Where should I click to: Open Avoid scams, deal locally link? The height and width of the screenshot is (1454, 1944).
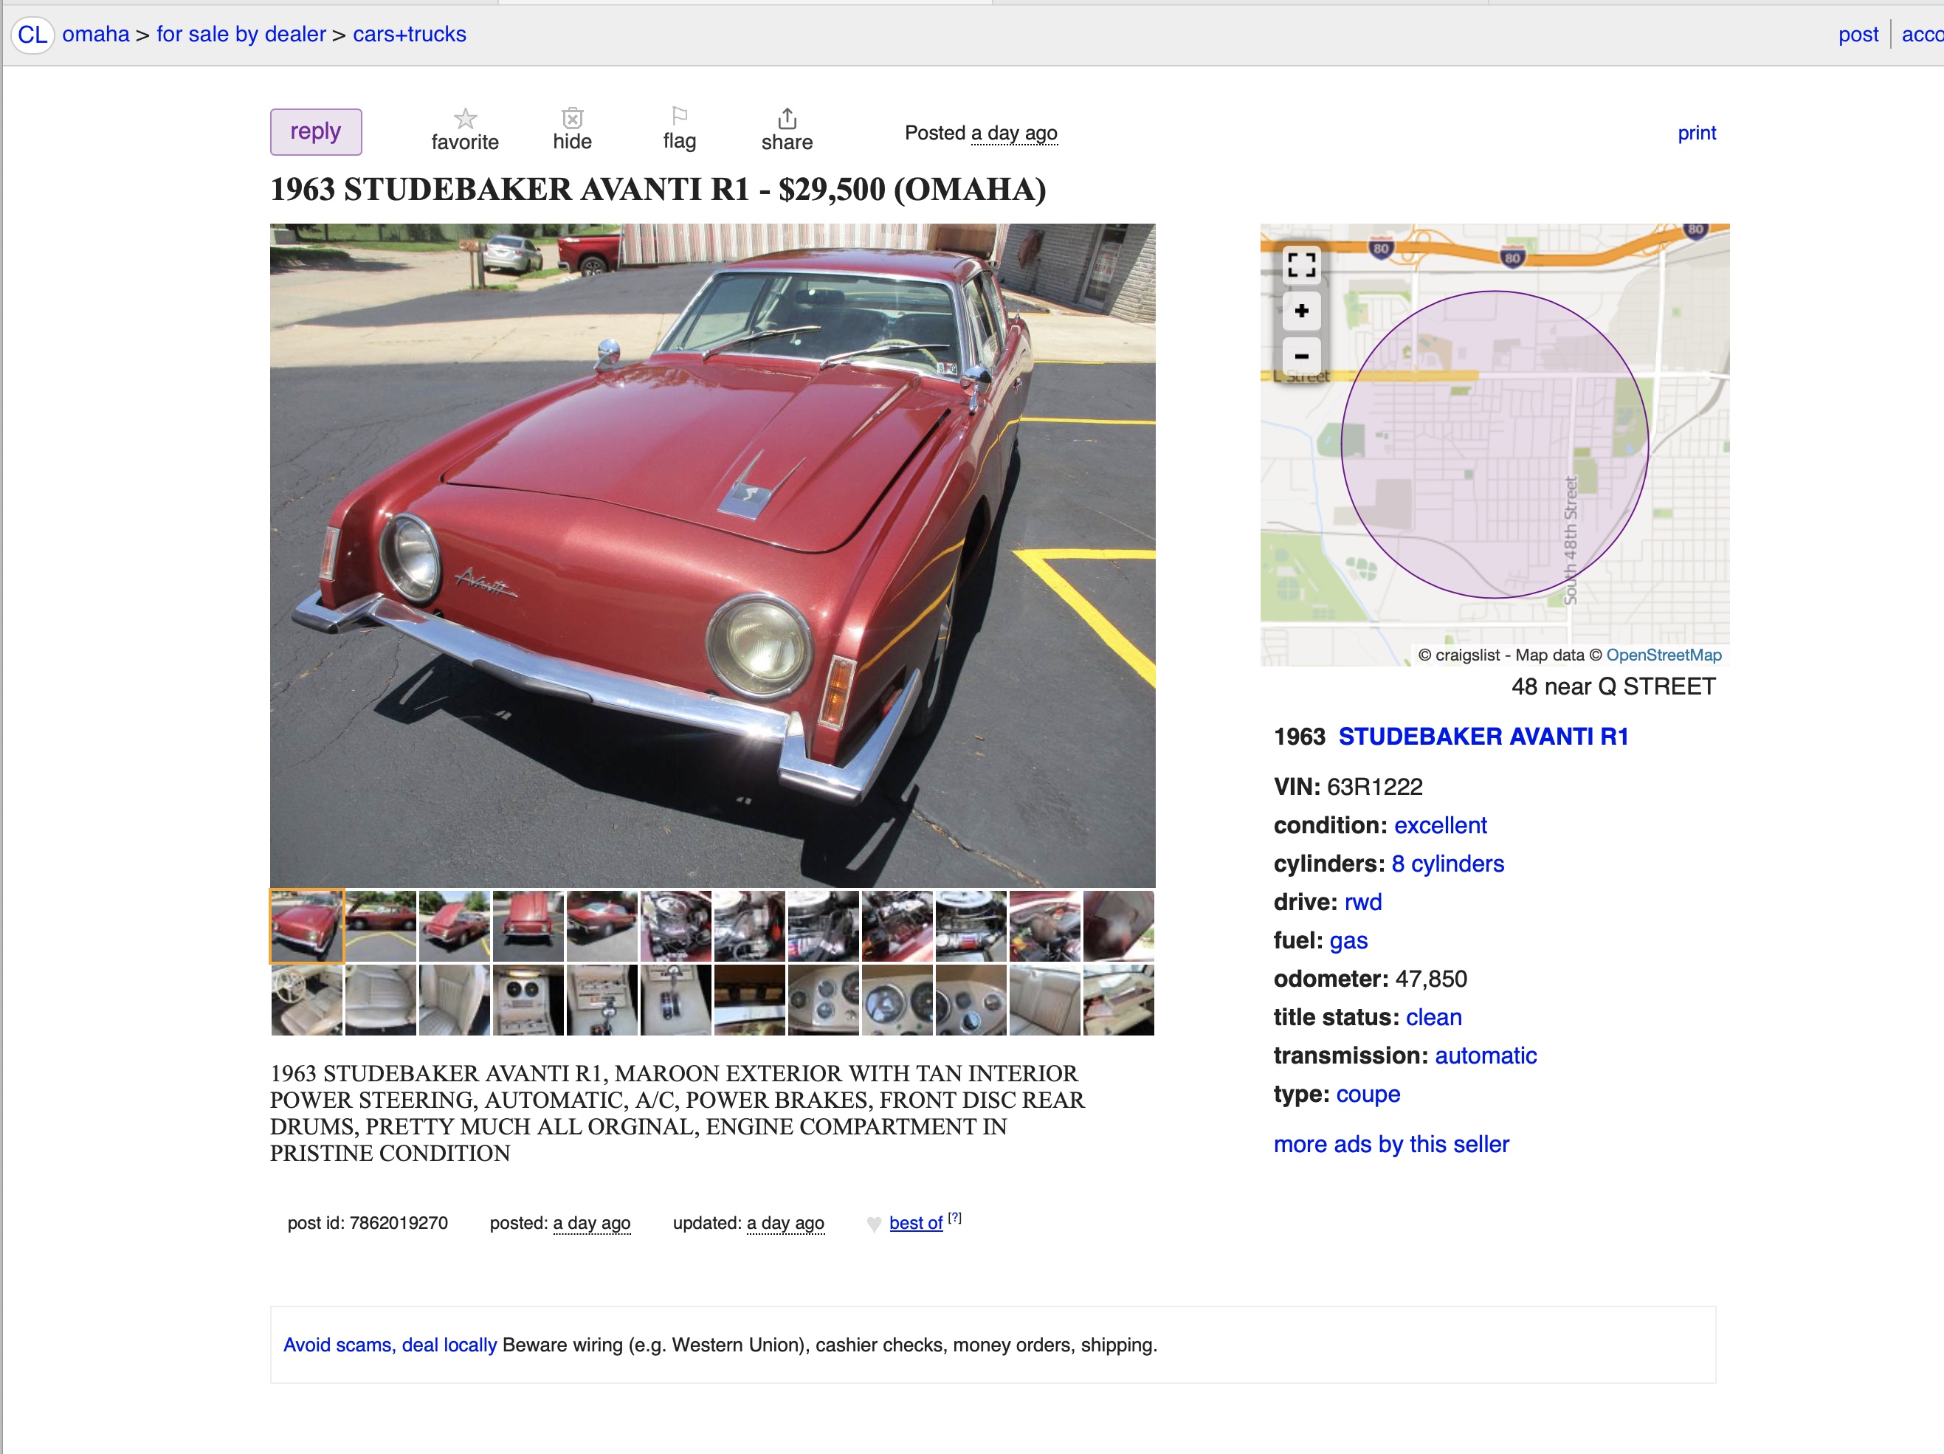390,1345
